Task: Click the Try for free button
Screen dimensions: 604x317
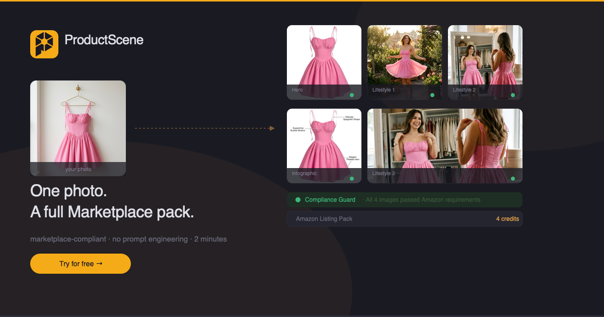Action: pos(81,264)
